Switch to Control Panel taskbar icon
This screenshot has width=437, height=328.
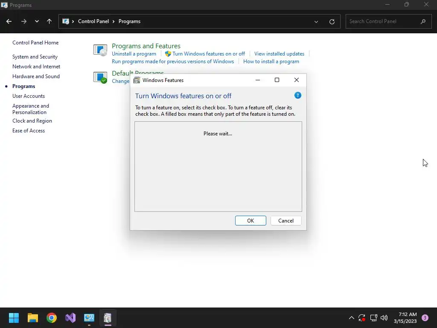[89, 318]
